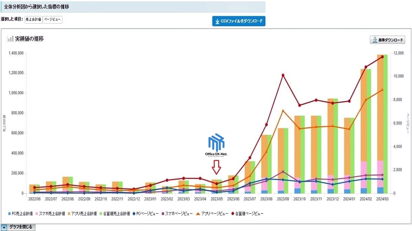This screenshot has height=231, width=412.
Task: Select the スマホページビュー square point at 2023/09
Action: coord(283,172)
